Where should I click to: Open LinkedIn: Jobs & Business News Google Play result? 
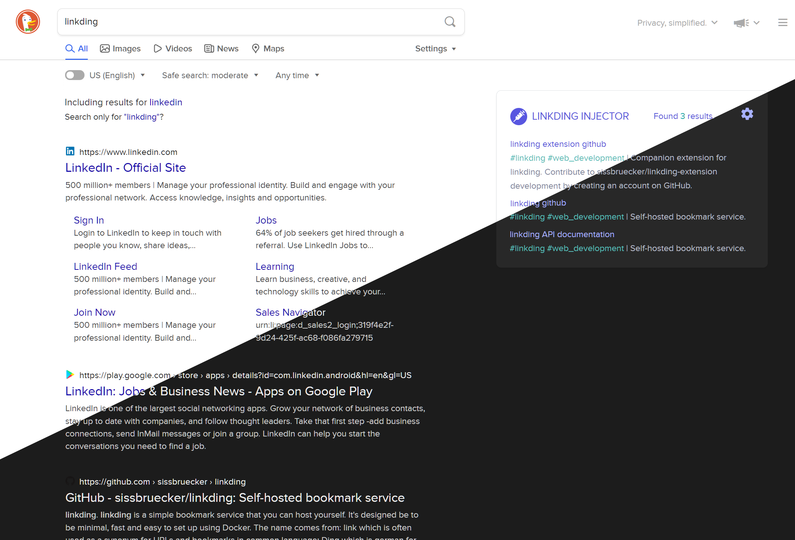(x=219, y=391)
